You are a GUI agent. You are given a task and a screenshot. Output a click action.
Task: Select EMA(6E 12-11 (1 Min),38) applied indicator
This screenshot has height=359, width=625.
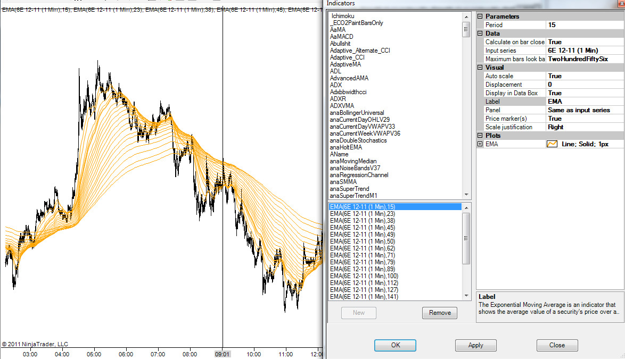[x=363, y=221]
